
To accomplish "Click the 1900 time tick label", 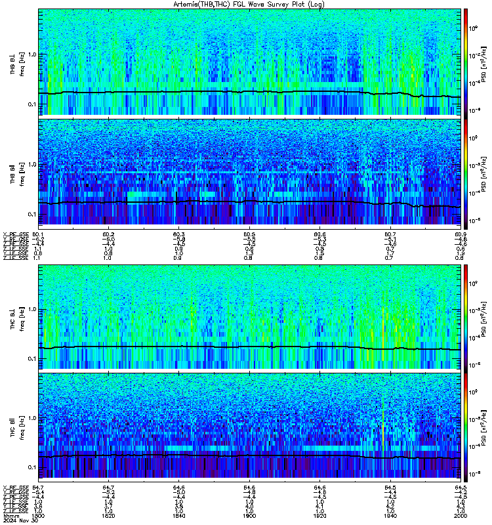I will [249, 516].
